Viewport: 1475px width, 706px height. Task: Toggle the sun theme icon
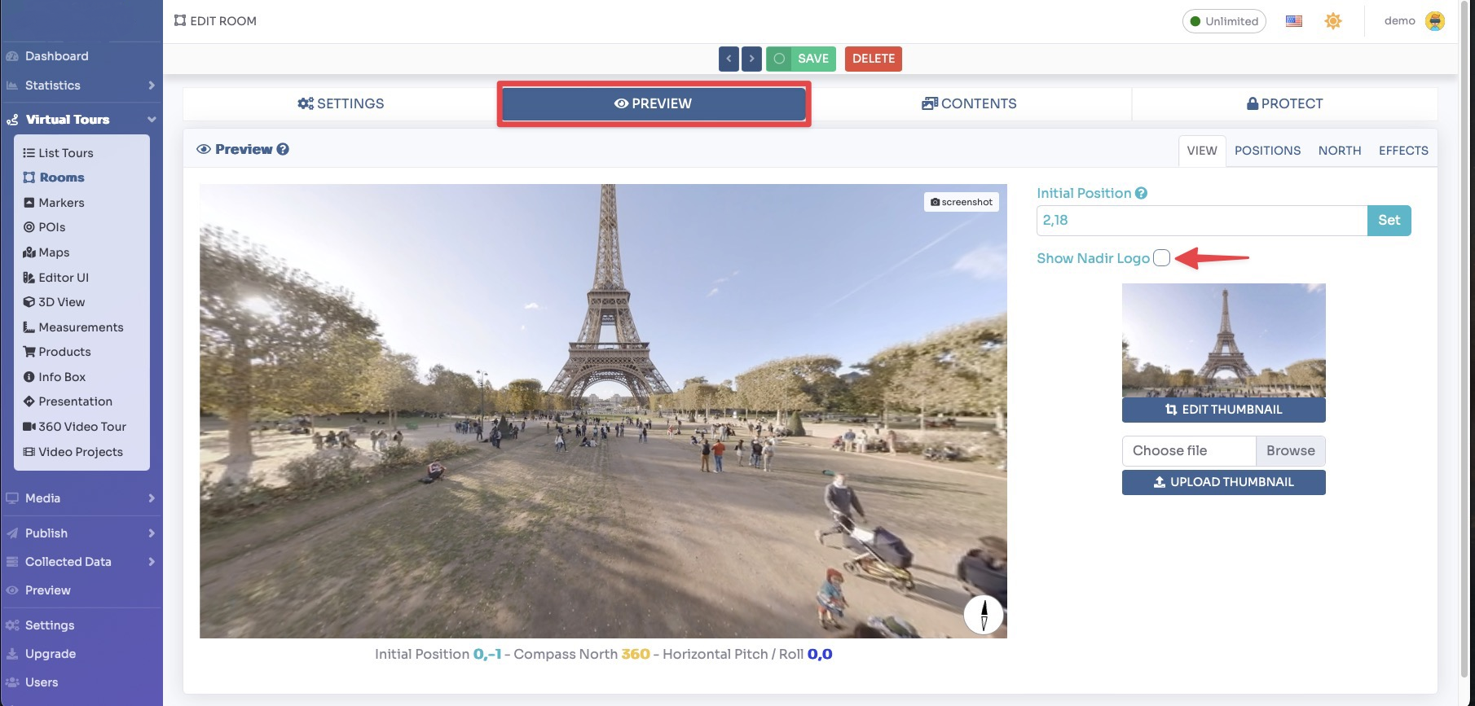1333,21
